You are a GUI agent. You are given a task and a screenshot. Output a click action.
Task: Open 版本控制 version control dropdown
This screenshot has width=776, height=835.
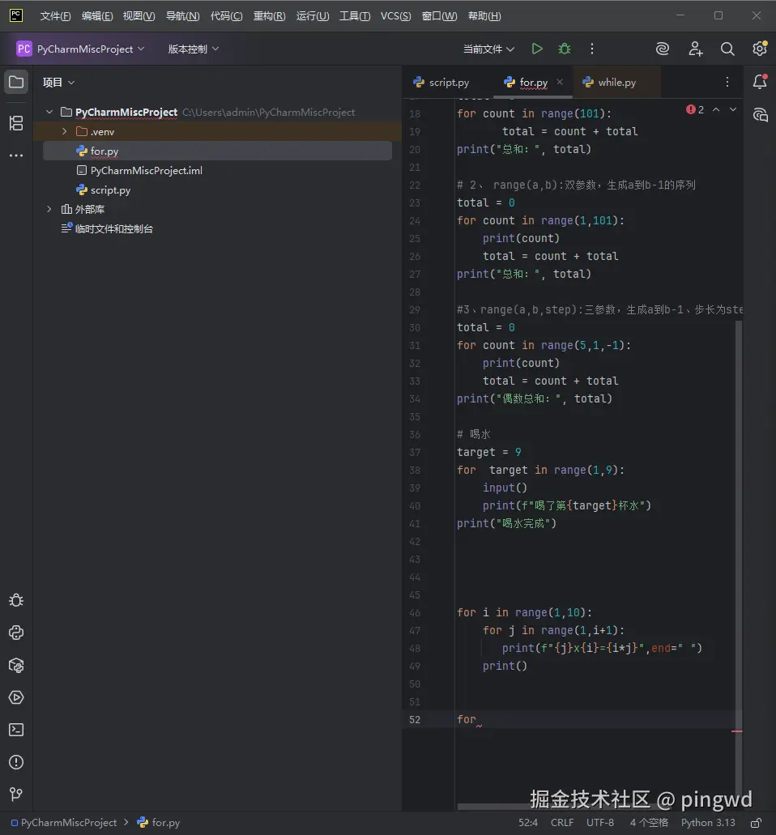click(x=194, y=49)
